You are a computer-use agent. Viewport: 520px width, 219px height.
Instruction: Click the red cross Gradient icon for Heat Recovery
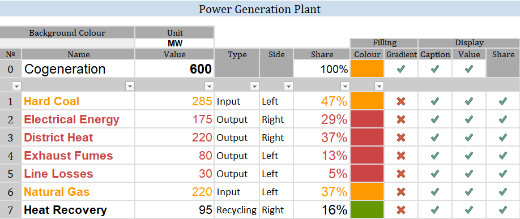pyautogui.click(x=401, y=210)
